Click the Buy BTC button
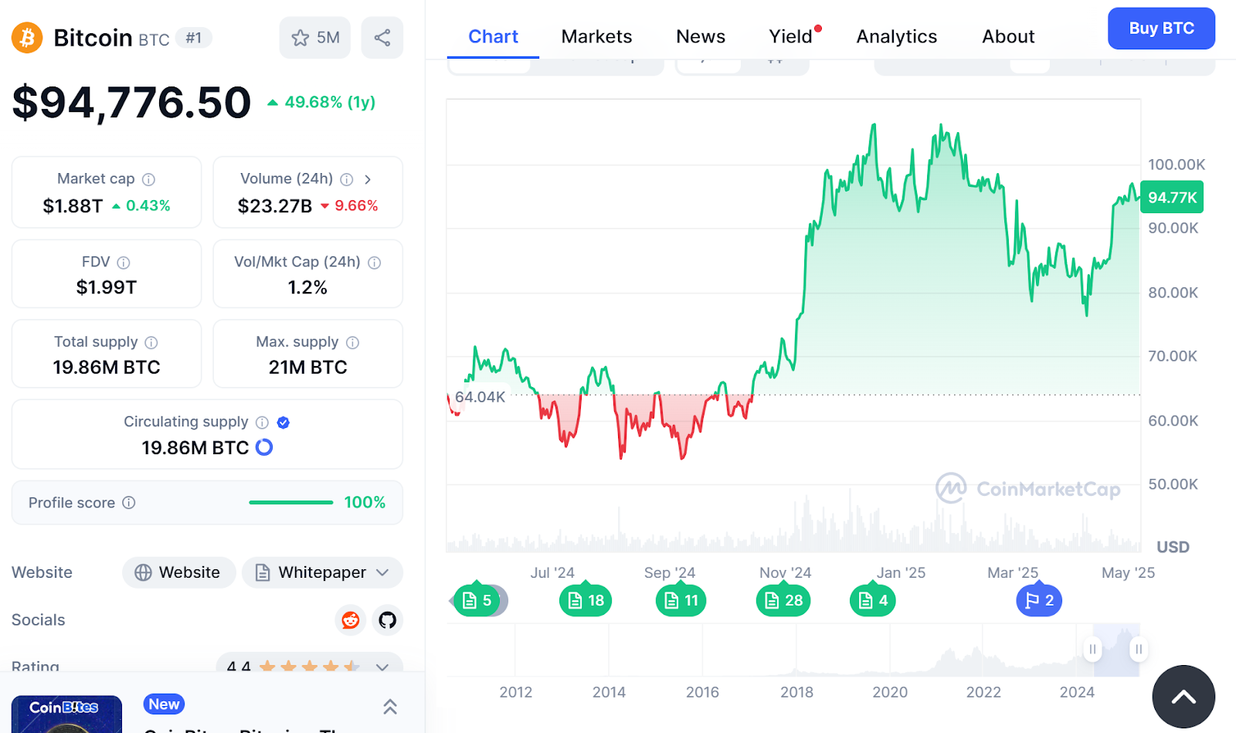 coord(1161,29)
